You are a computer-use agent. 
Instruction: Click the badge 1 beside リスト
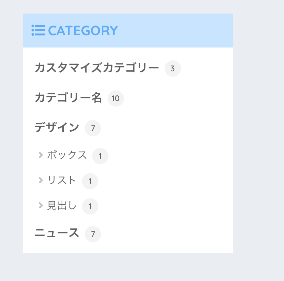click(90, 181)
